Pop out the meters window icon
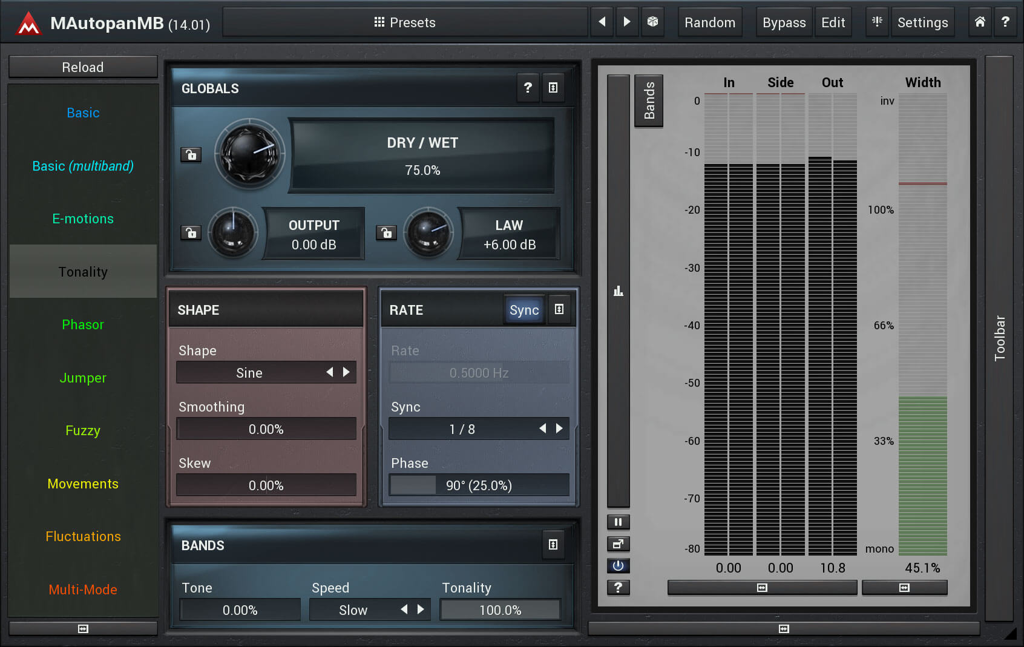 pos(618,544)
